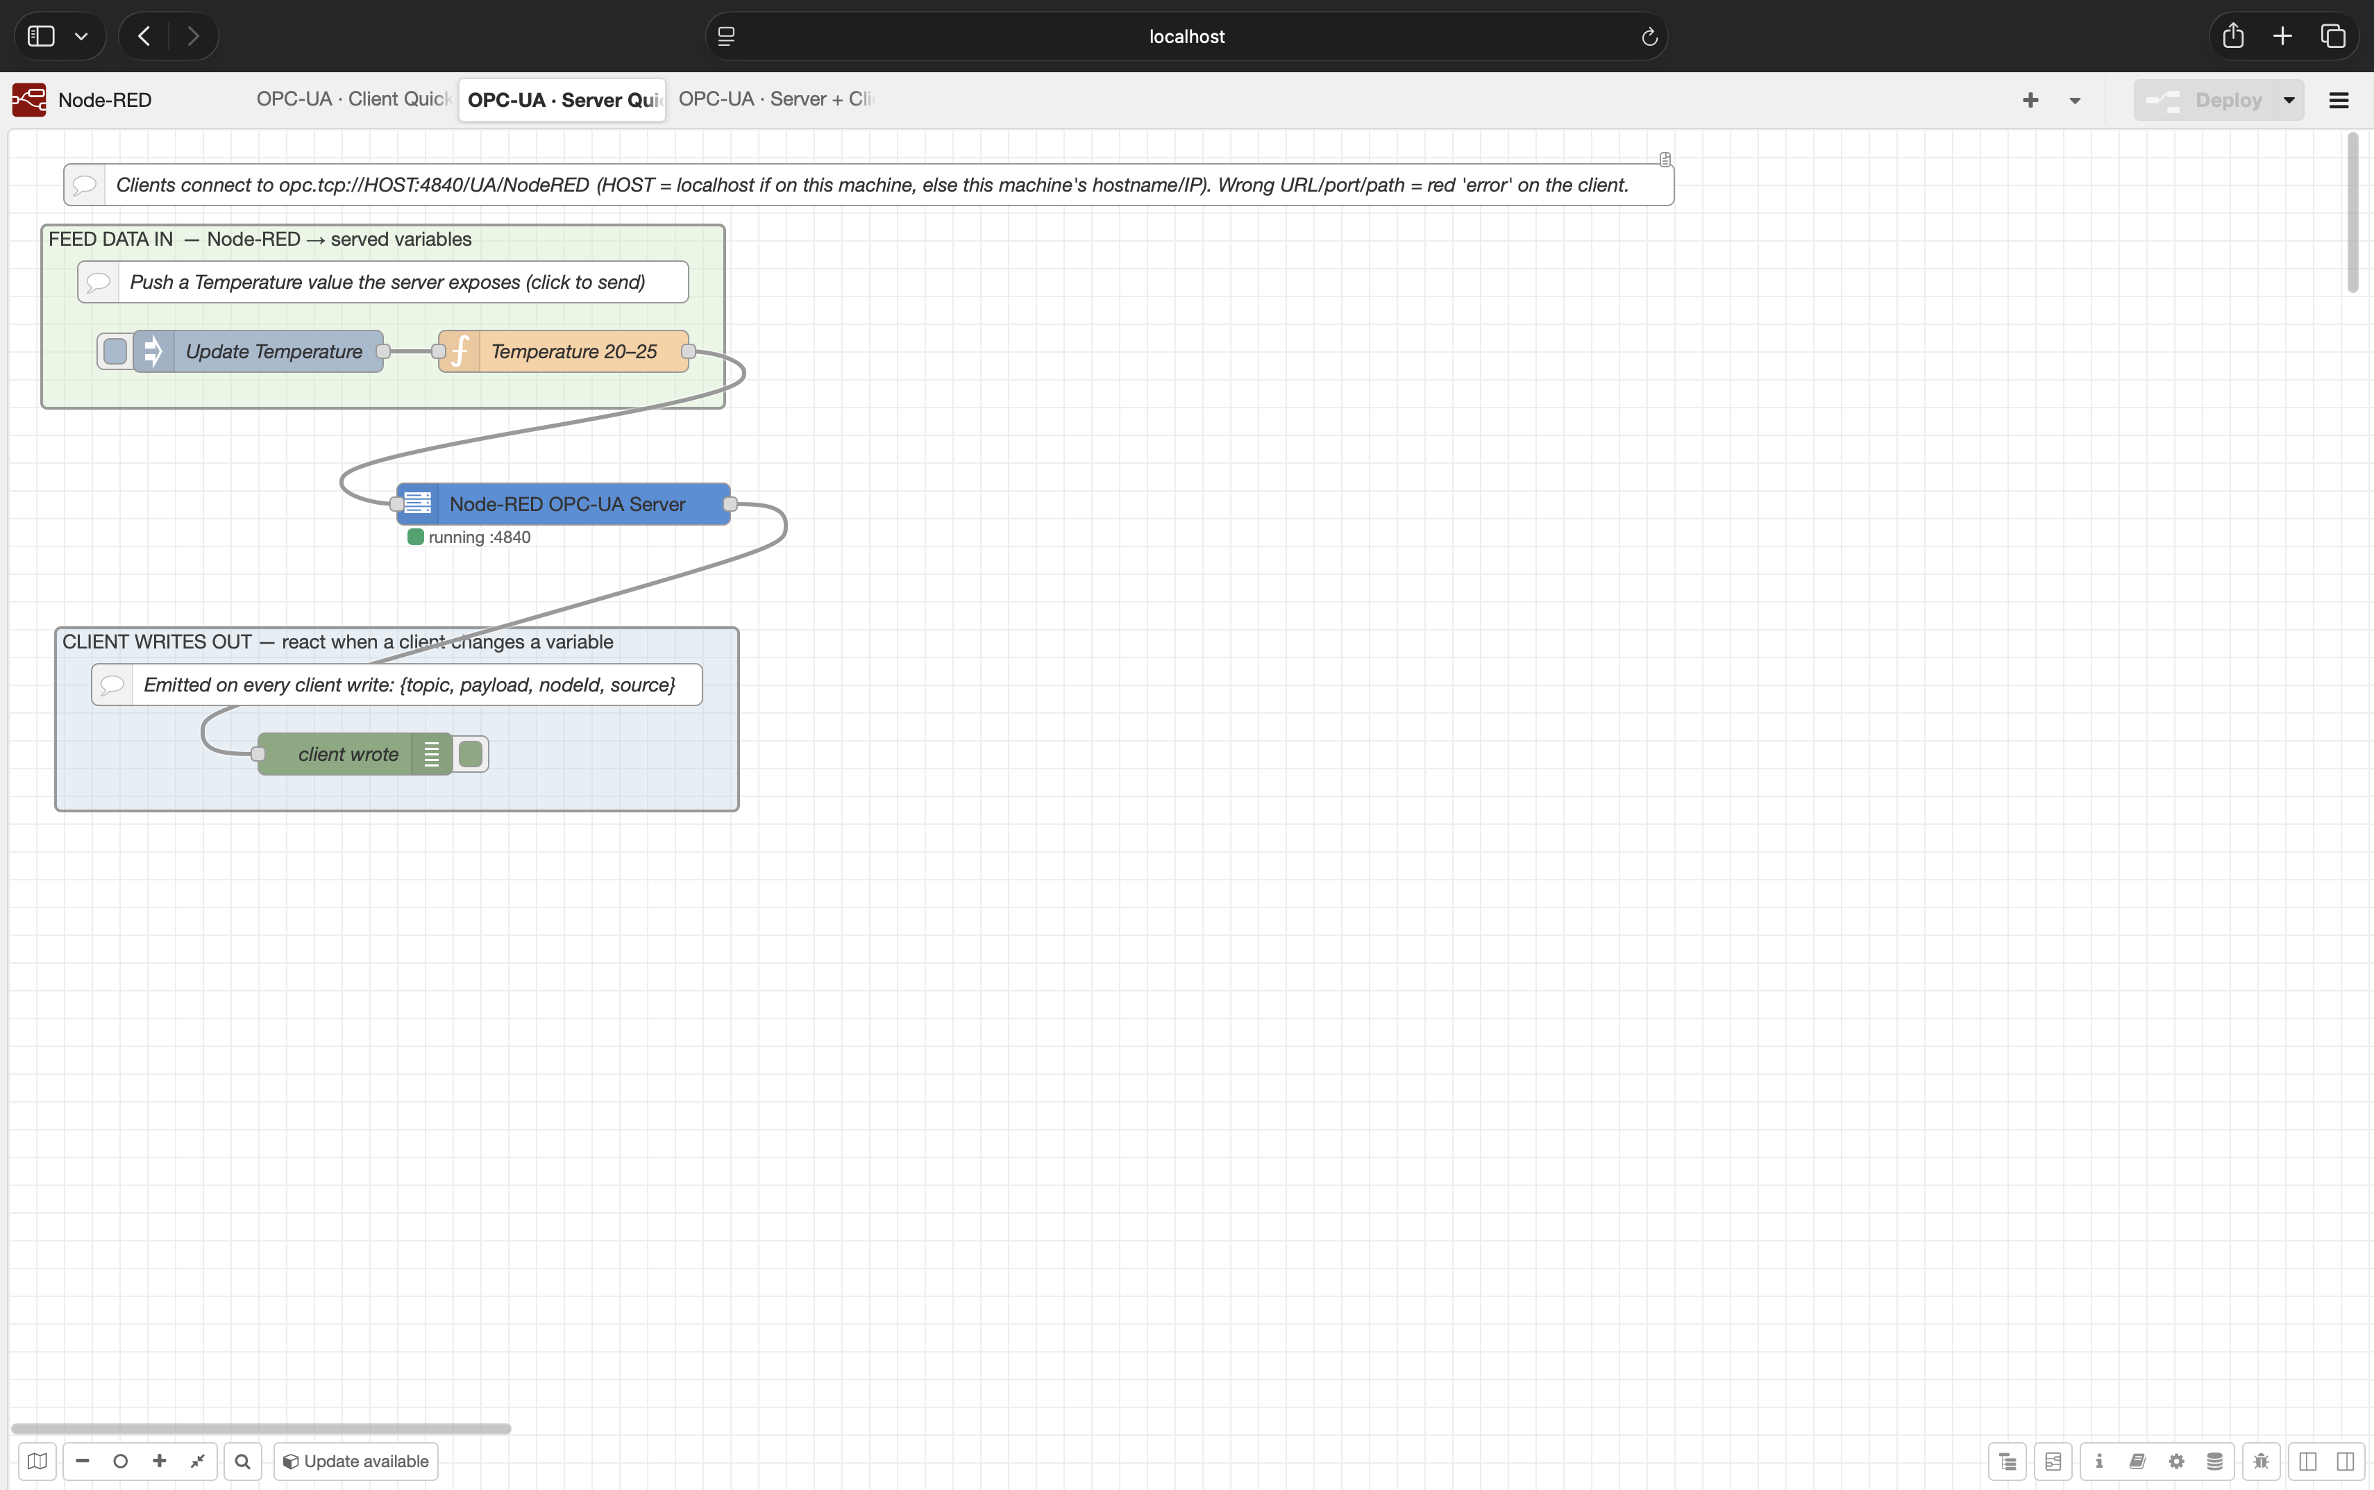
Task: Open configuration nodes gear sidebar
Action: [x=2177, y=1460]
